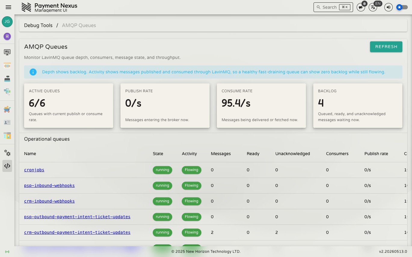The height and width of the screenshot is (257, 412).
Task: Click the bug badge on megaphone
Action: [364, 4]
